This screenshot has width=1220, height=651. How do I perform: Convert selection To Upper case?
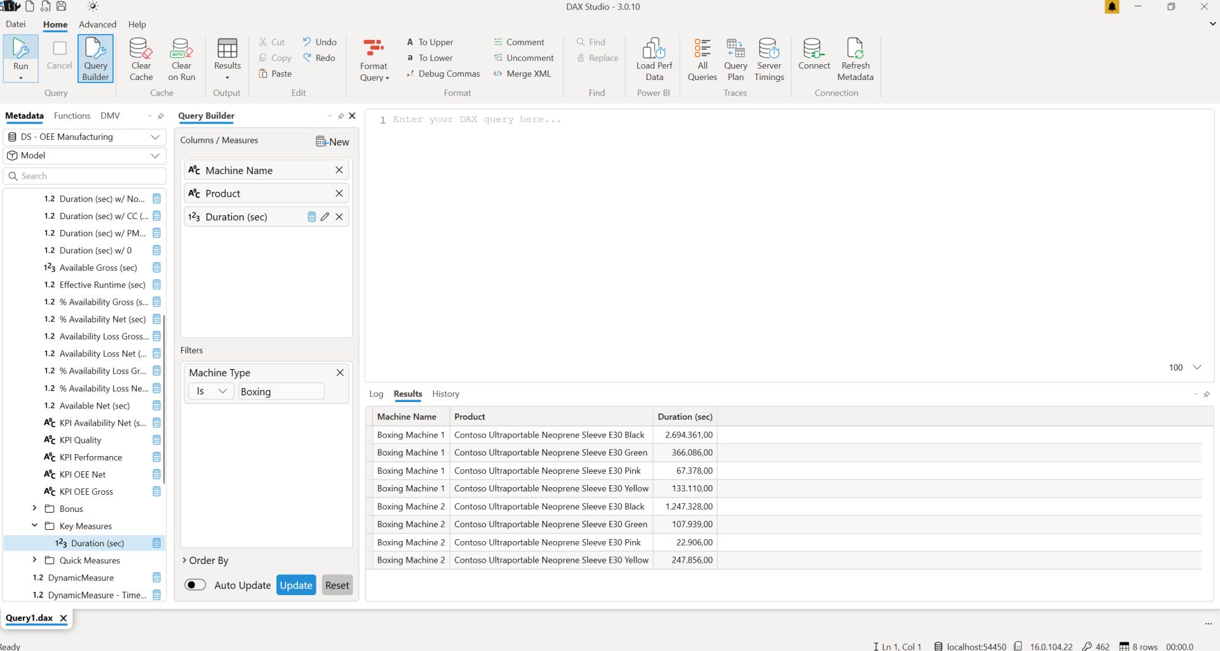[x=430, y=42]
